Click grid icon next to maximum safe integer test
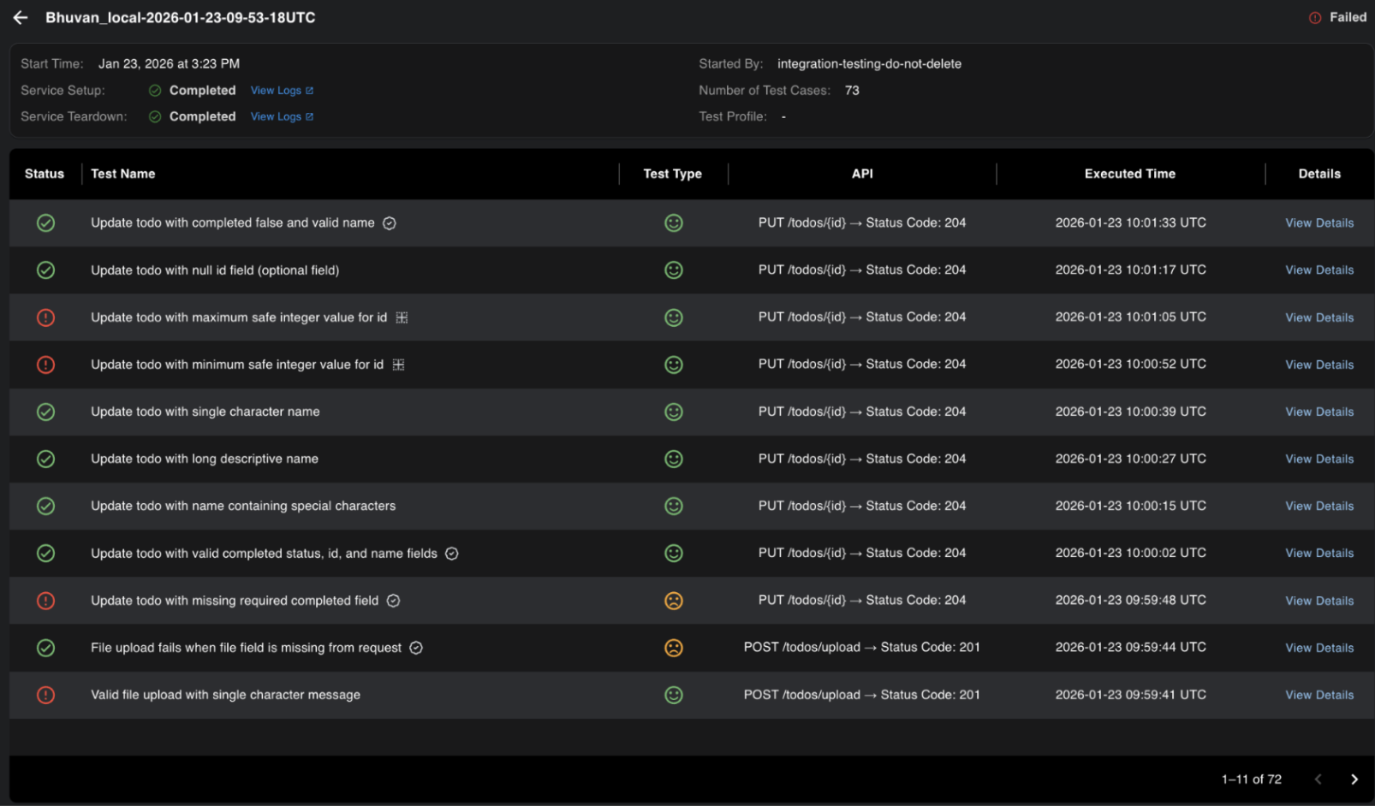This screenshot has width=1375, height=806. coord(402,317)
